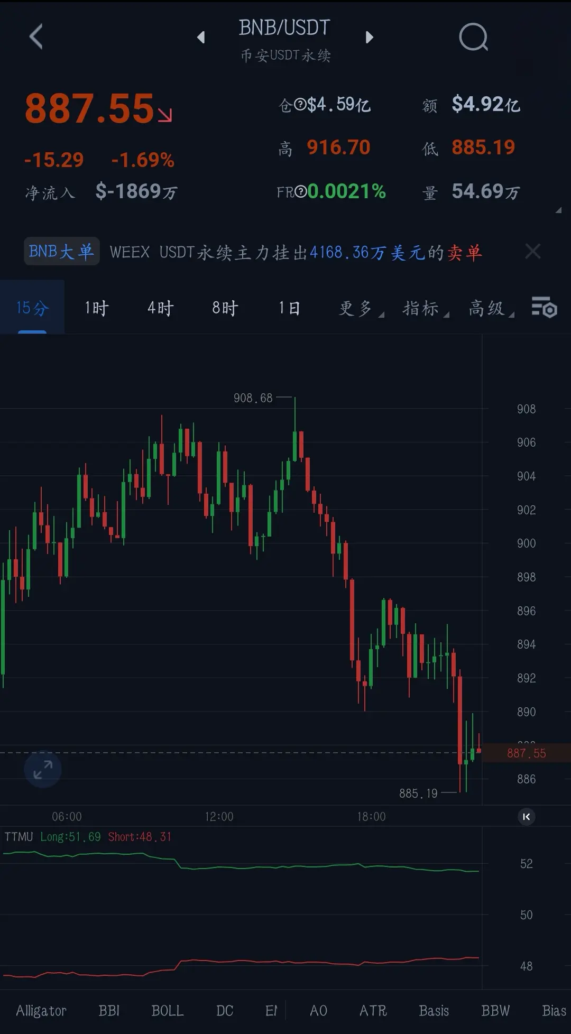Image resolution: width=571 pixels, height=1034 pixels.
Task: Select the DC indicator
Action: click(x=225, y=1011)
